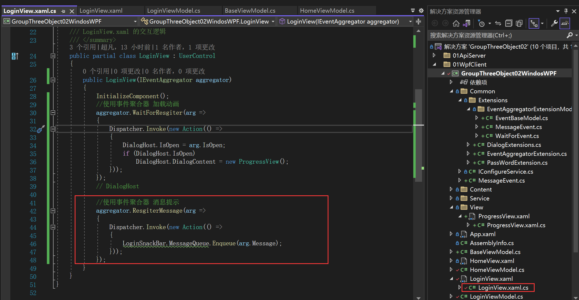579x300 pixels.
Task: Toggle pin on LoginView.xaml.cs tab
Action: [x=63, y=11]
